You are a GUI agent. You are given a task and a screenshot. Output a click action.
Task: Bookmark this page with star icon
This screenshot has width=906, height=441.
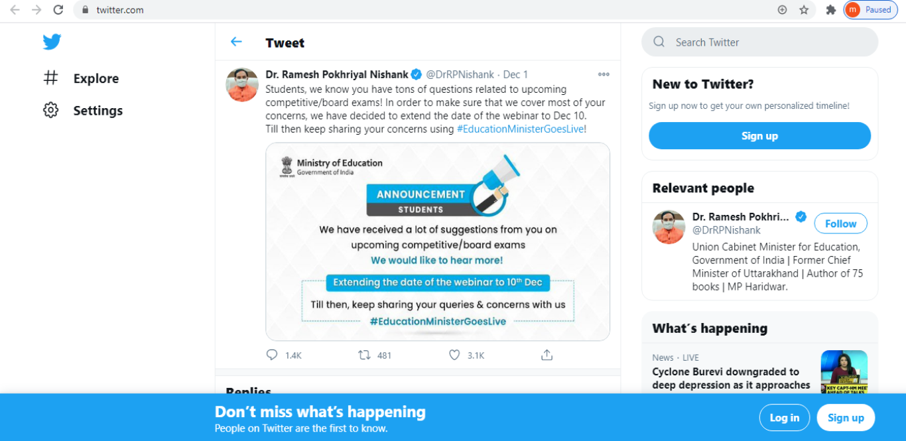tap(804, 10)
